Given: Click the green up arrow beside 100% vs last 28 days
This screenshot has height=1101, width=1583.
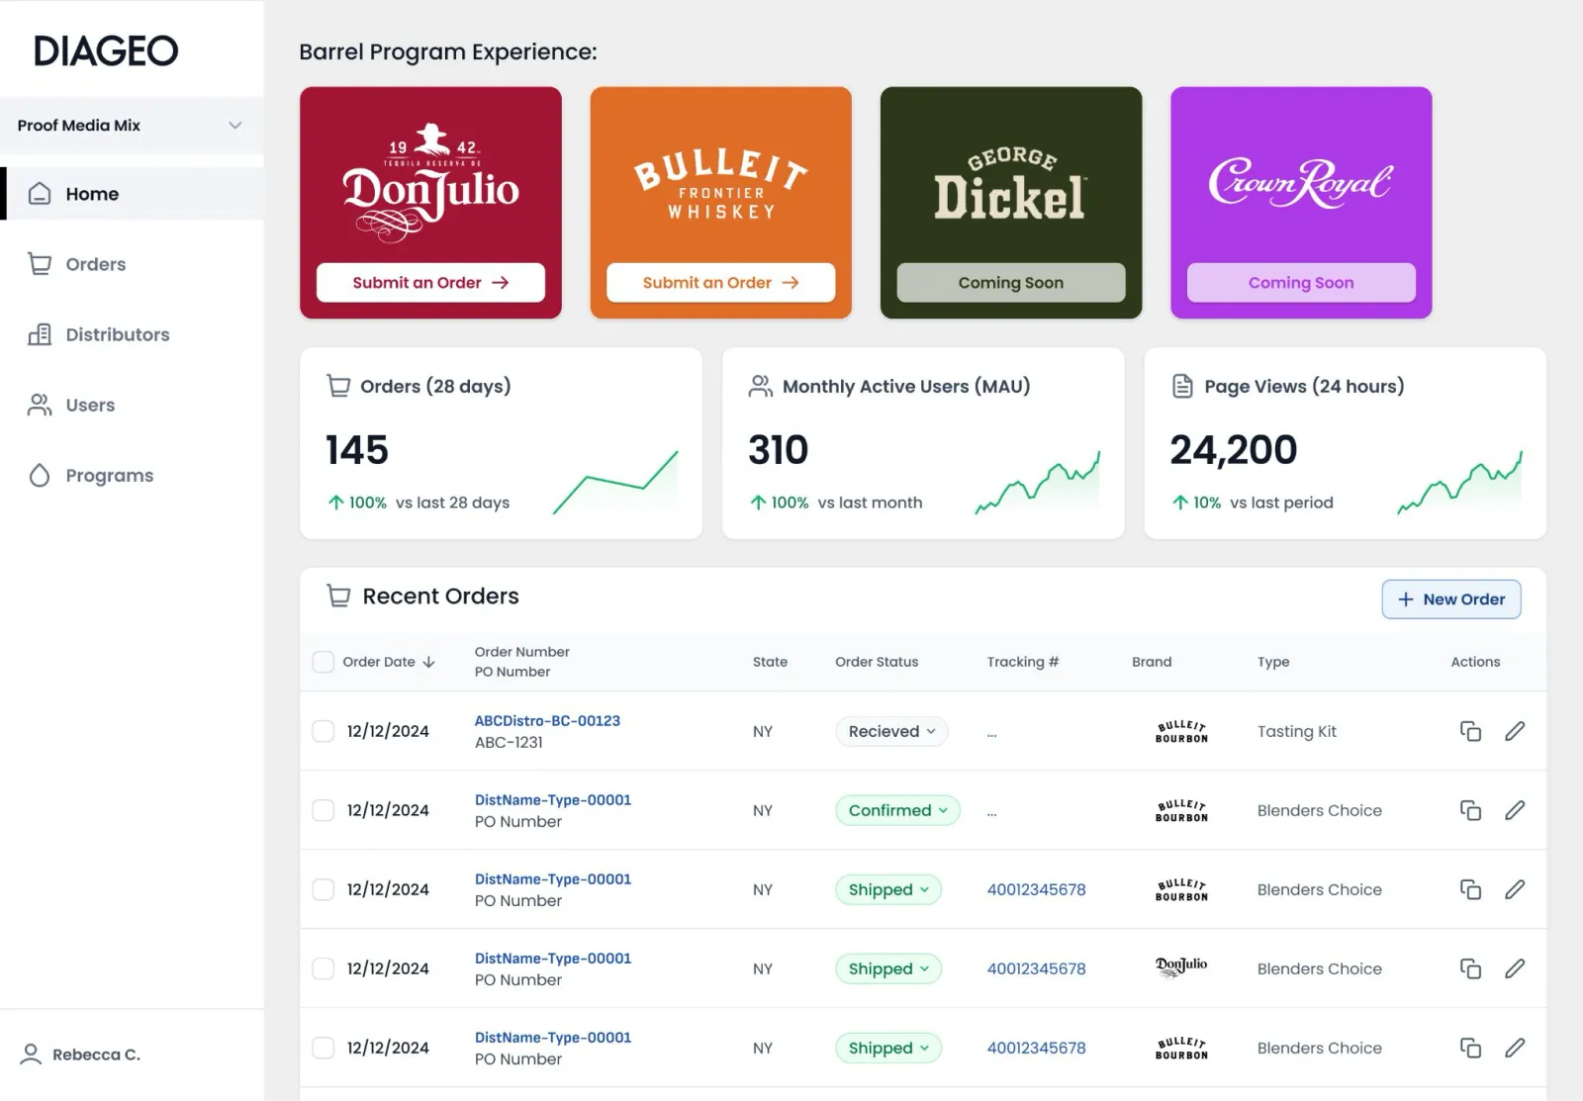Looking at the screenshot, I should [336, 503].
